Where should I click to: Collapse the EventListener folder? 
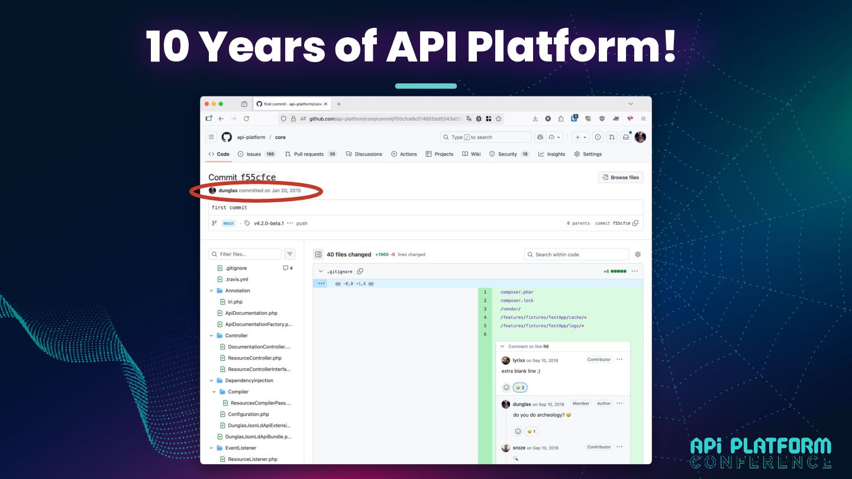pos(211,448)
